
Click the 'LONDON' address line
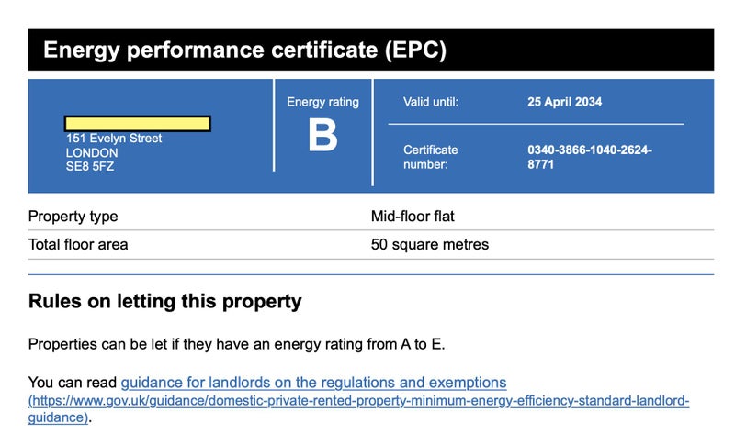point(92,152)
